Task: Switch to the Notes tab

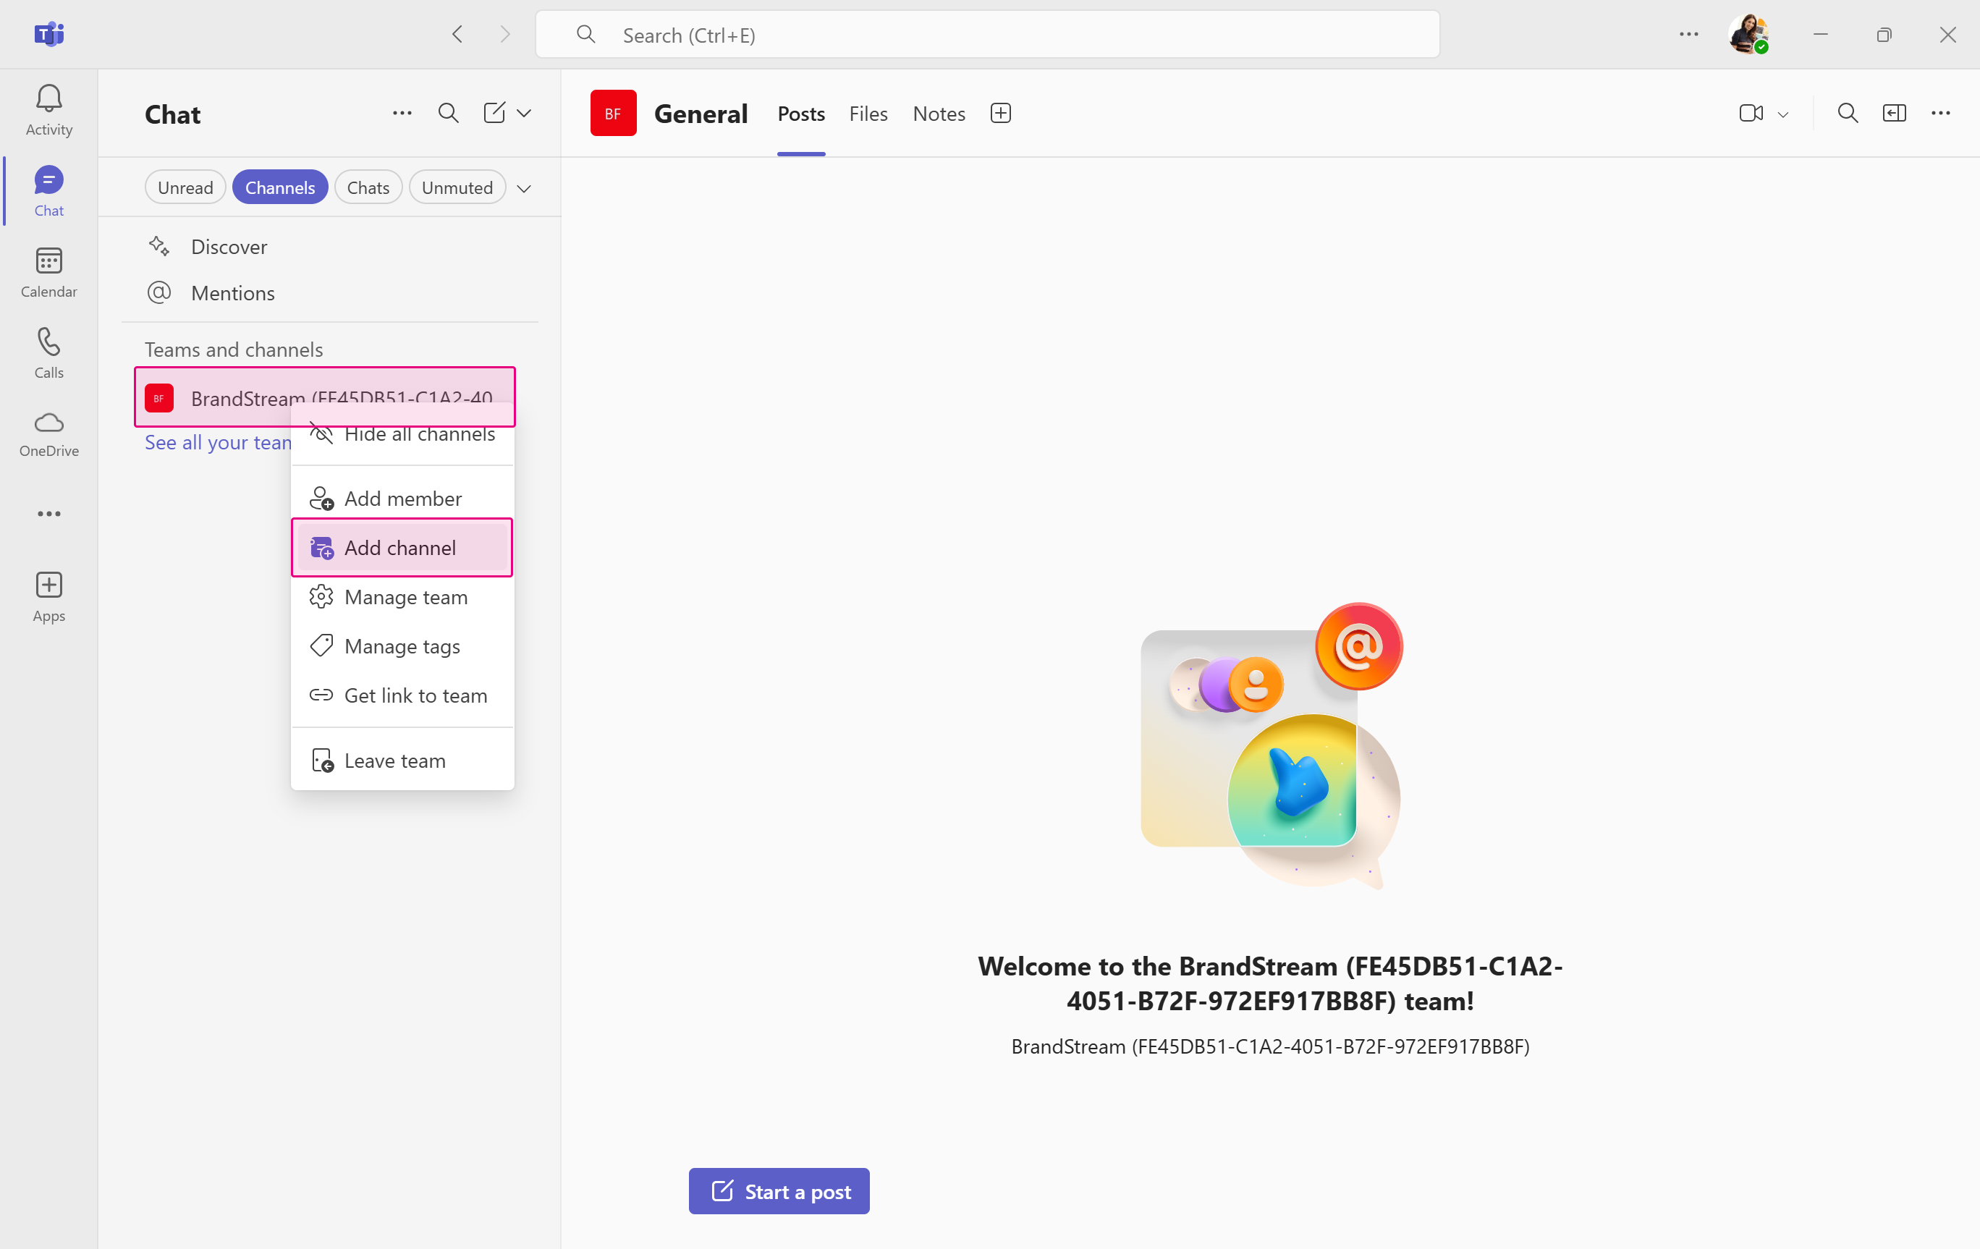Action: pos(939,114)
